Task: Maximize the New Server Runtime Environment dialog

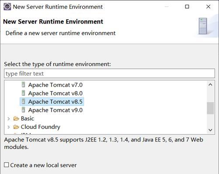Action: [x=187, y=7]
